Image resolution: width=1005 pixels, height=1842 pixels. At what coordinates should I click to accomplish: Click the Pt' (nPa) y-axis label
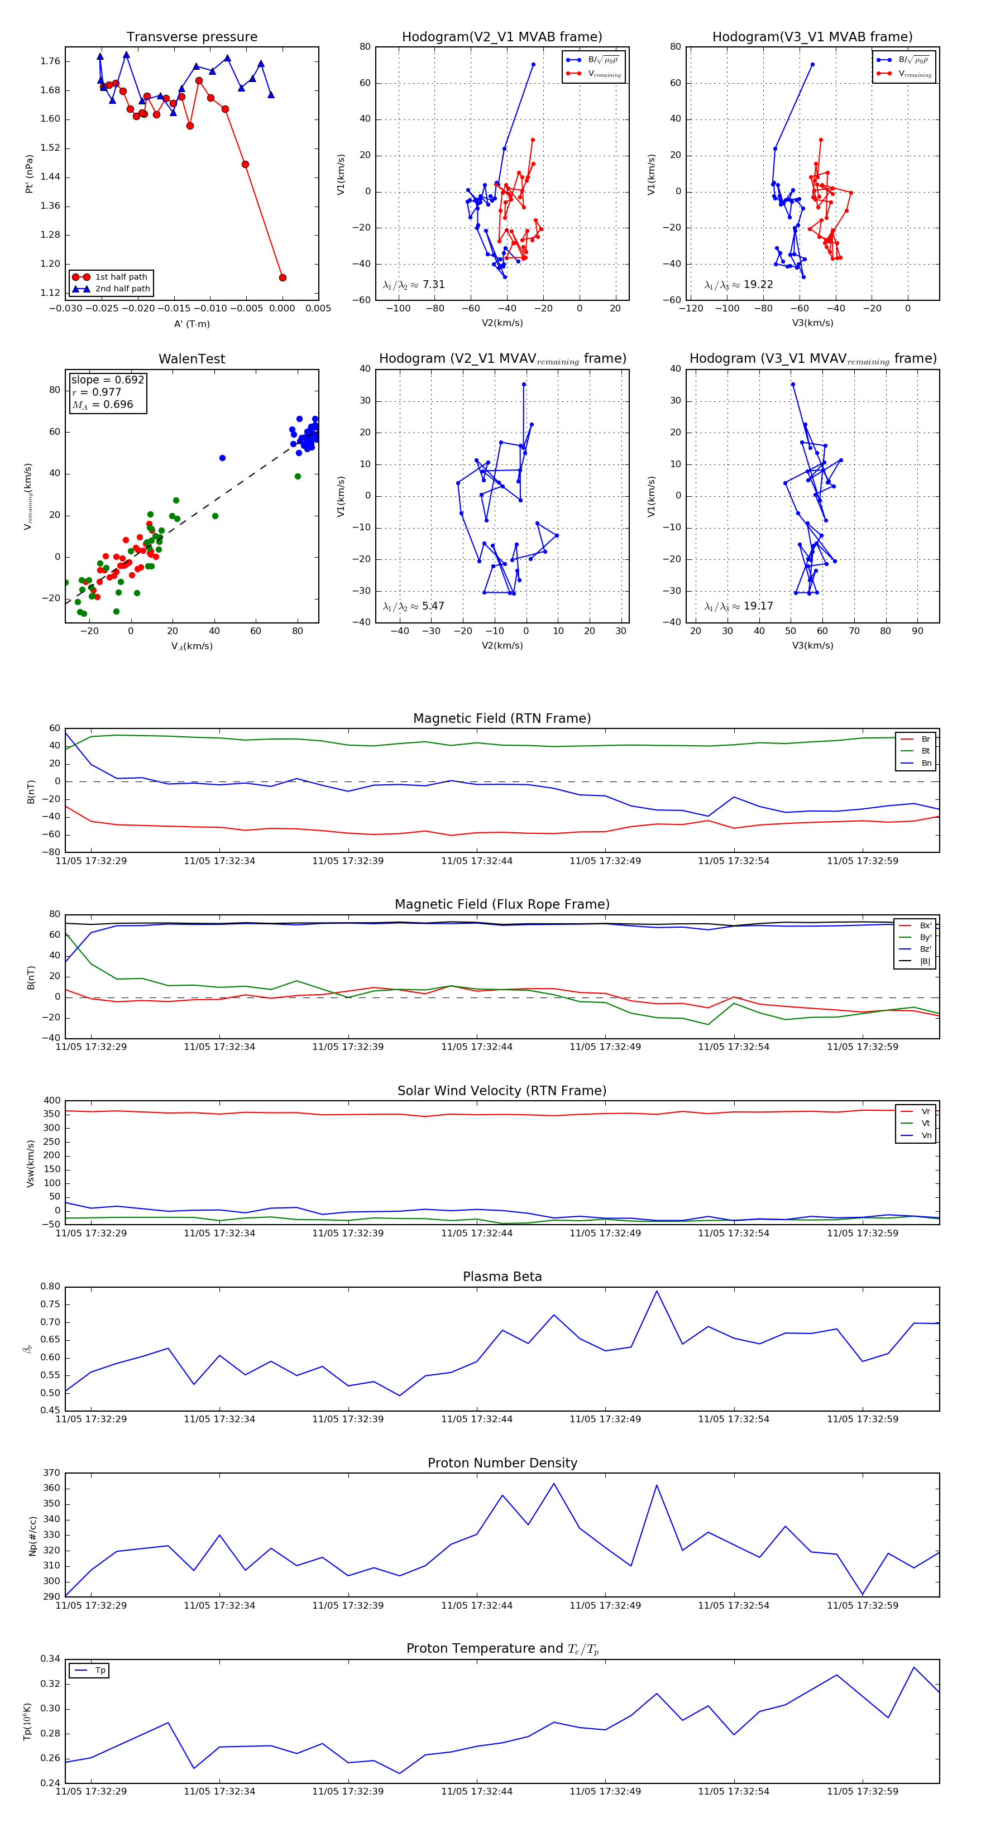click(x=30, y=173)
